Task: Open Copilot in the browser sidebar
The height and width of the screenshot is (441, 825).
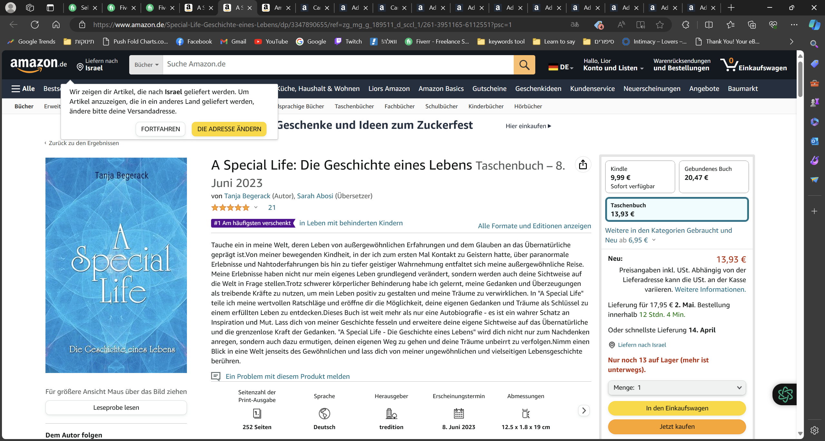Action: pyautogui.click(x=814, y=24)
